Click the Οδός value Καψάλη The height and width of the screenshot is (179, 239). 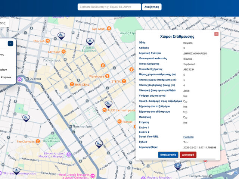[188, 43]
